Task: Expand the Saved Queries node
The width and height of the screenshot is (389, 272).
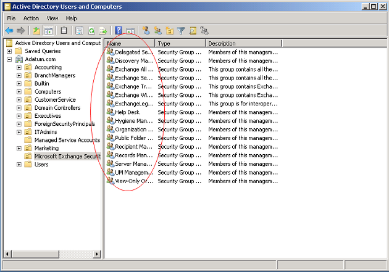Action: 9,51
